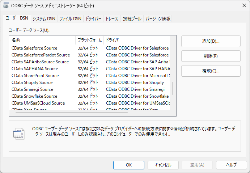Open help with the ヘルプ button
The width and height of the screenshot is (250, 173).
[x=231, y=165]
